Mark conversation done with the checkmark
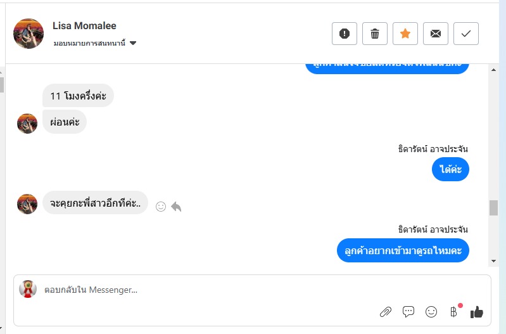Viewport: 506px width, 334px height. tap(466, 34)
